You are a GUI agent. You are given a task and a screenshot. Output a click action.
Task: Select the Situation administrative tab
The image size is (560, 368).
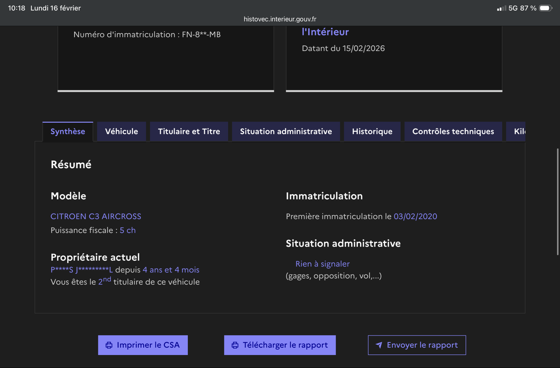[286, 131]
